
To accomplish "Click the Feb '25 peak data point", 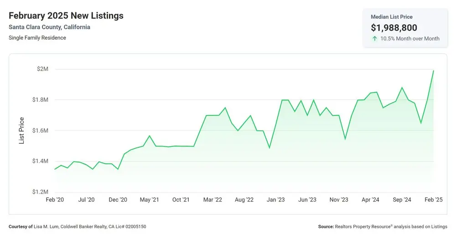I will (x=434, y=71).
